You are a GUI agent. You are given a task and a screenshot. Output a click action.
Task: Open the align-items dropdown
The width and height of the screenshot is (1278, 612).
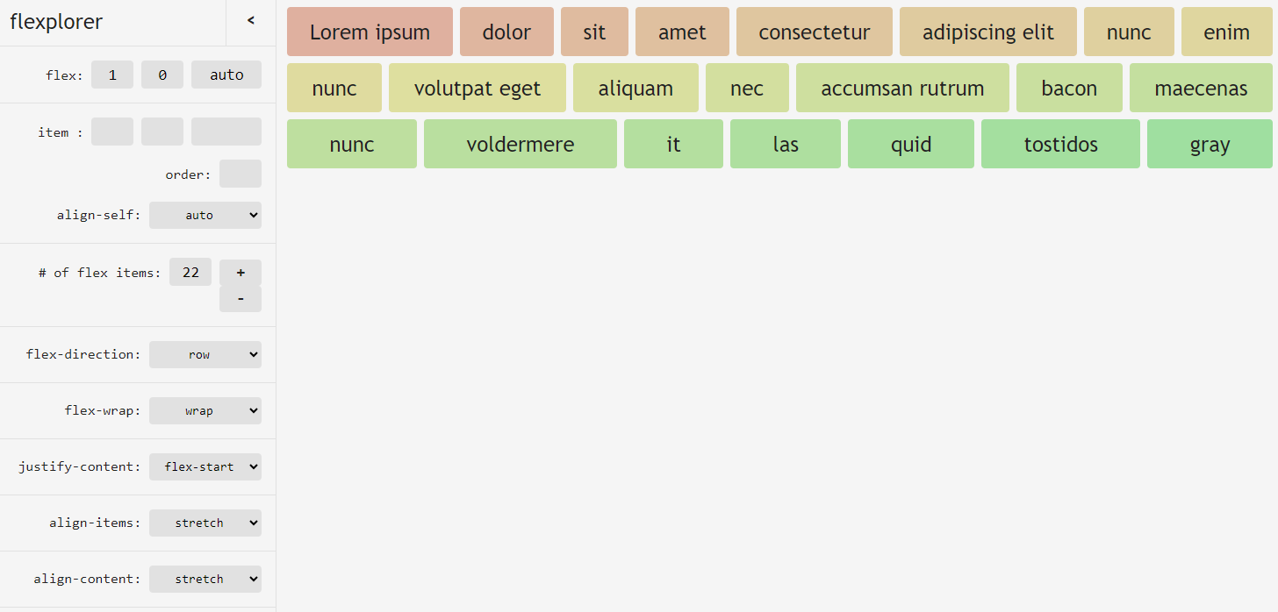pyautogui.click(x=205, y=523)
